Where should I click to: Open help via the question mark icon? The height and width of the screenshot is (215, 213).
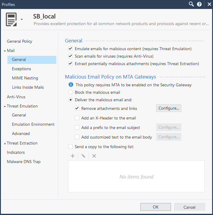(199, 4)
